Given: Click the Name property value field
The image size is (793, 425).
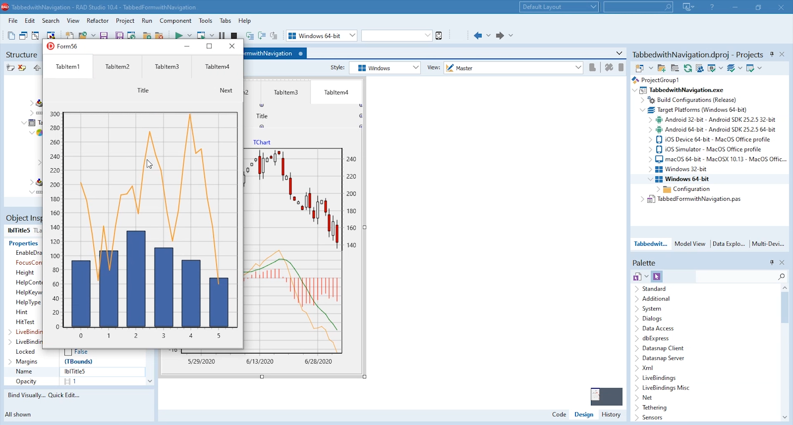Looking at the screenshot, I should tap(102, 372).
